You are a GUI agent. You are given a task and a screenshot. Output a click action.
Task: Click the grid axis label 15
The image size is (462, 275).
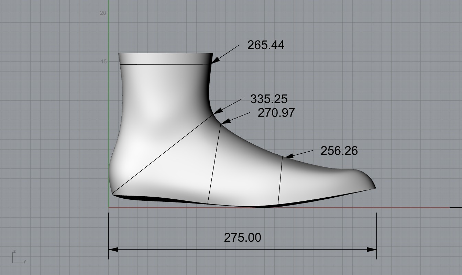tap(102, 62)
